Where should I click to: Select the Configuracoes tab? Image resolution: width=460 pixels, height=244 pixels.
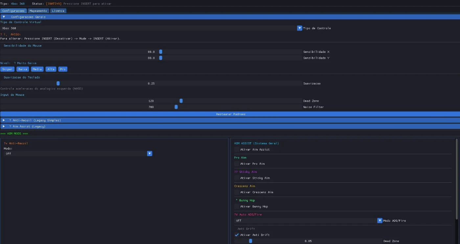coord(13,11)
